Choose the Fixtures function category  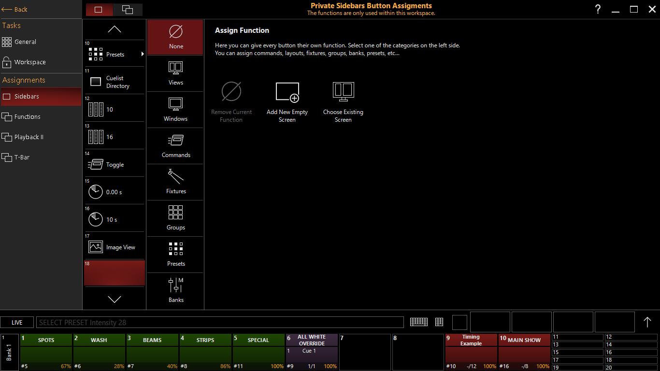(175, 182)
